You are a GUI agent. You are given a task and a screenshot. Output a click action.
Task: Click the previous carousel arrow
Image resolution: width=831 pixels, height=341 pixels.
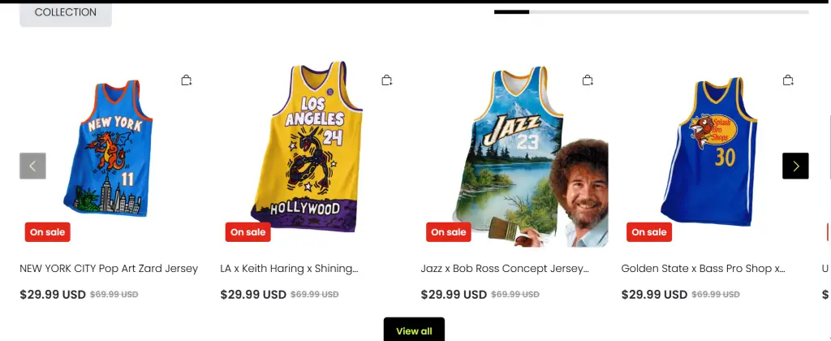click(32, 166)
